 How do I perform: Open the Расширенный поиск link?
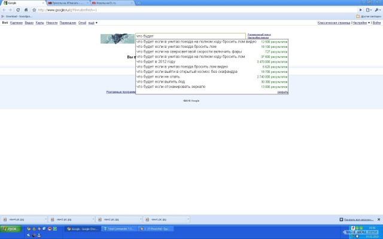coord(259,35)
